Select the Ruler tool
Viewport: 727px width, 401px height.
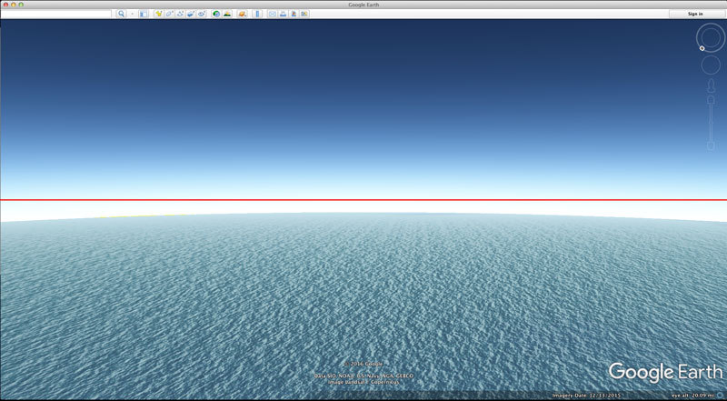(257, 14)
